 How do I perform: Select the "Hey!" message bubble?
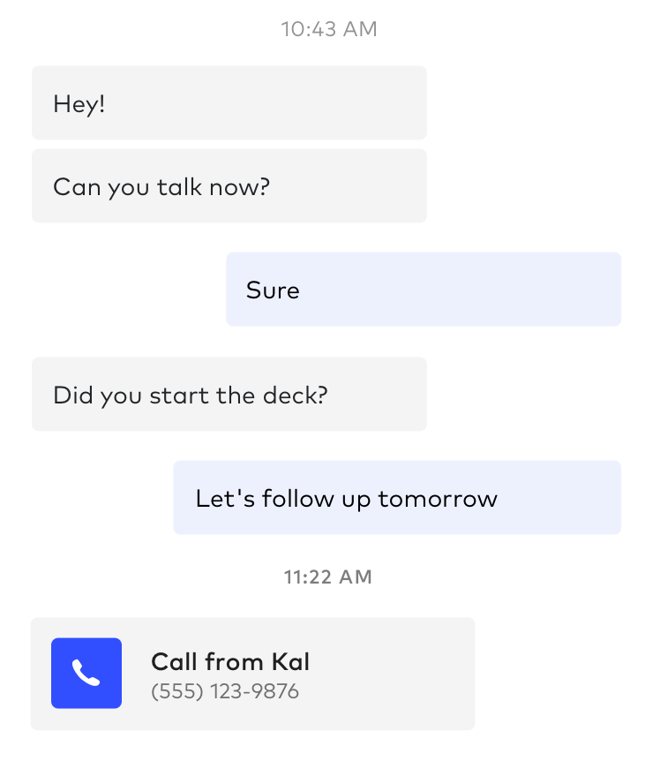pyautogui.click(x=229, y=102)
